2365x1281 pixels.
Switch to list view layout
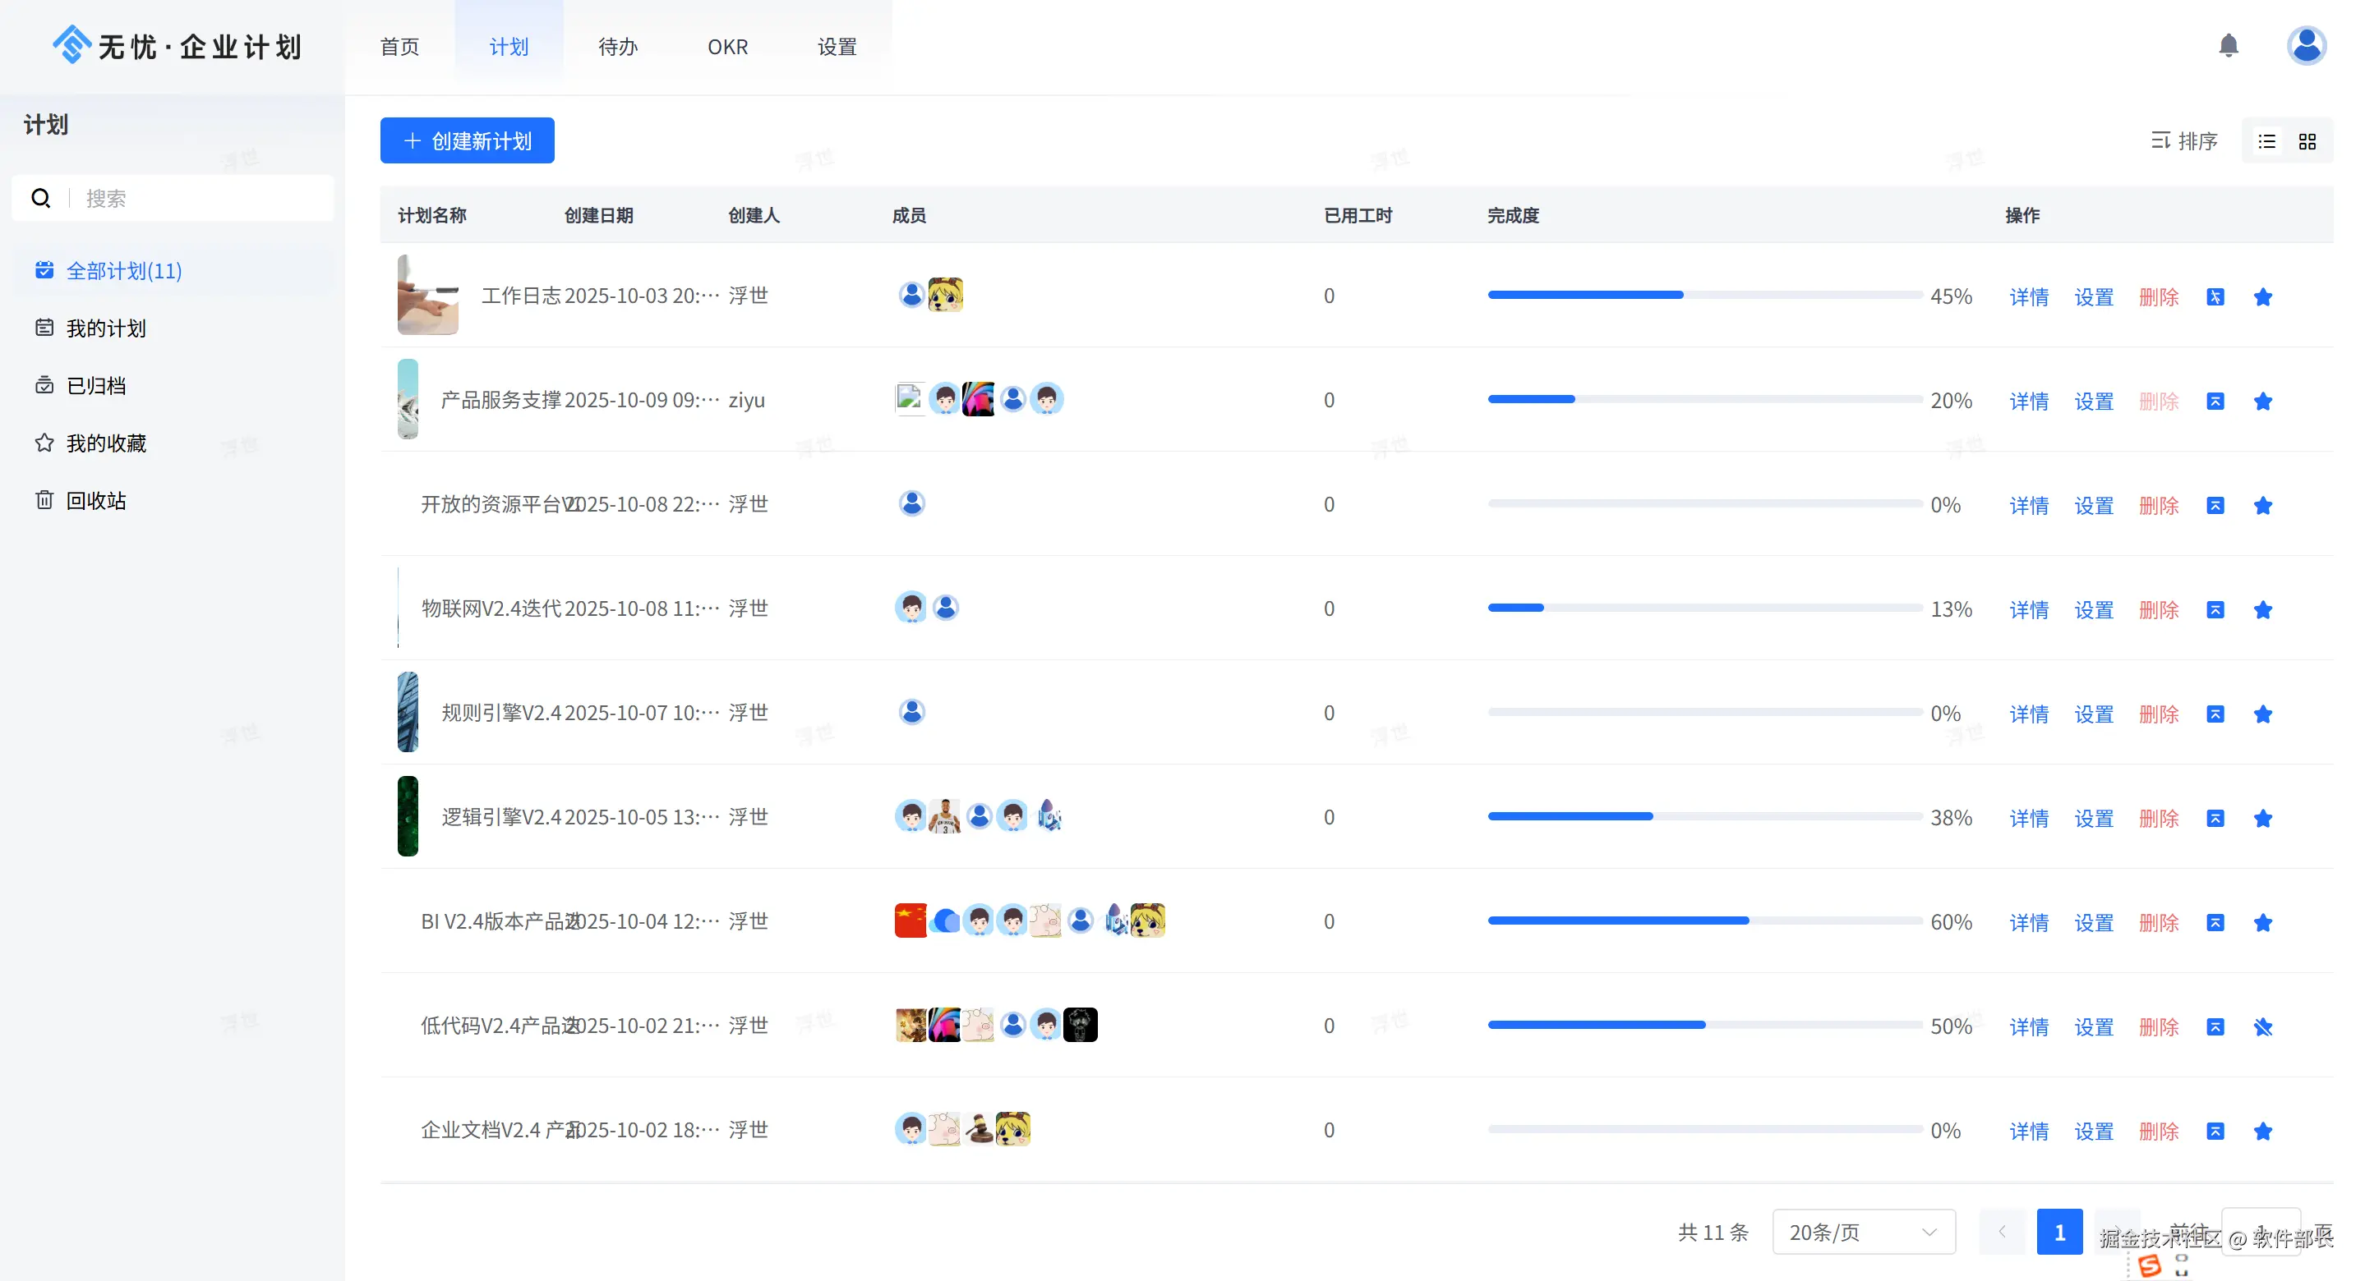2266,141
